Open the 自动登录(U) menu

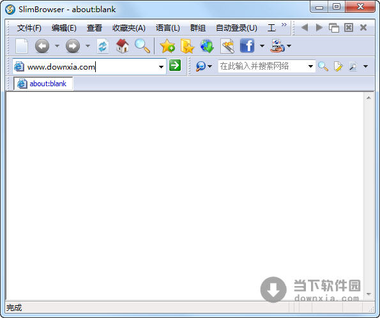236,28
